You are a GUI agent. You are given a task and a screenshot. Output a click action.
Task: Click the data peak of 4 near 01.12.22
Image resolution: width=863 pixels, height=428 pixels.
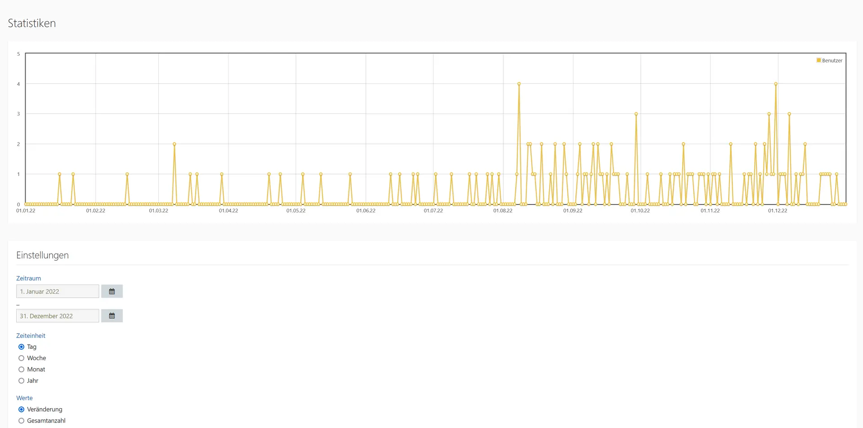click(x=776, y=84)
